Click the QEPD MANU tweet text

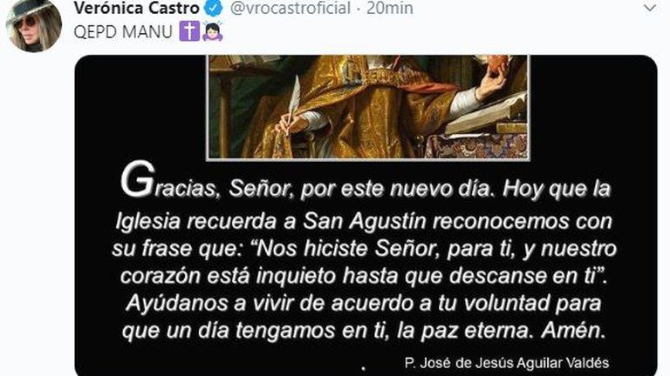click(123, 32)
